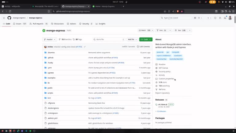Click the mongodb topic tag

pos(175,52)
